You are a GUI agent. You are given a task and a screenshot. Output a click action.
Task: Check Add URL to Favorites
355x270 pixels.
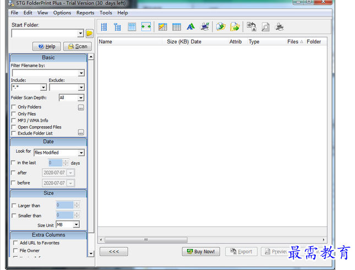(x=15, y=243)
